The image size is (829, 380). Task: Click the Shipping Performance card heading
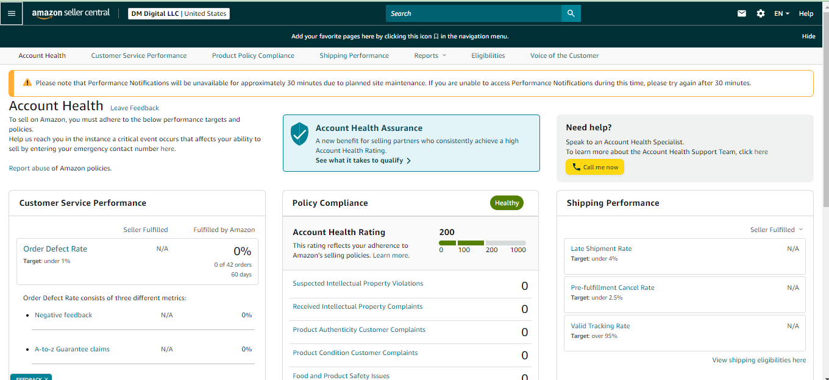pyautogui.click(x=613, y=203)
